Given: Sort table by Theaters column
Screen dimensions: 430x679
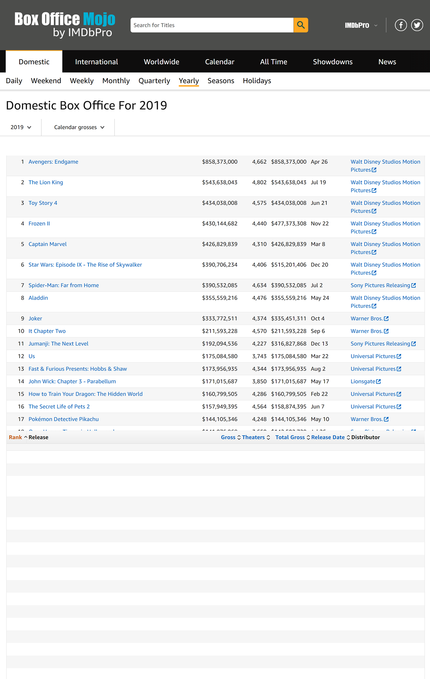Looking at the screenshot, I should tap(256, 437).
